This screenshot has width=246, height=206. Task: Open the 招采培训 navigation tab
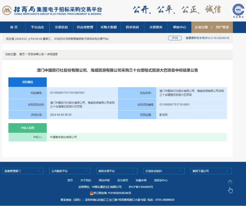[132, 27]
